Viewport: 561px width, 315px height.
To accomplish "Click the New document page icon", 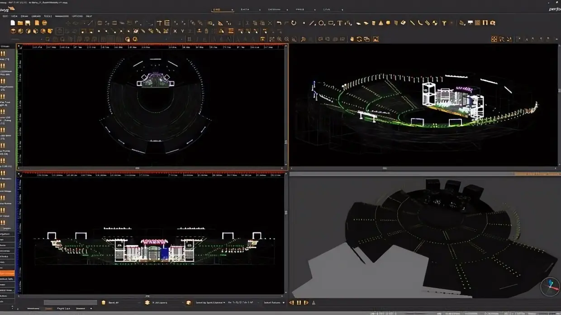I will [13, 23].
